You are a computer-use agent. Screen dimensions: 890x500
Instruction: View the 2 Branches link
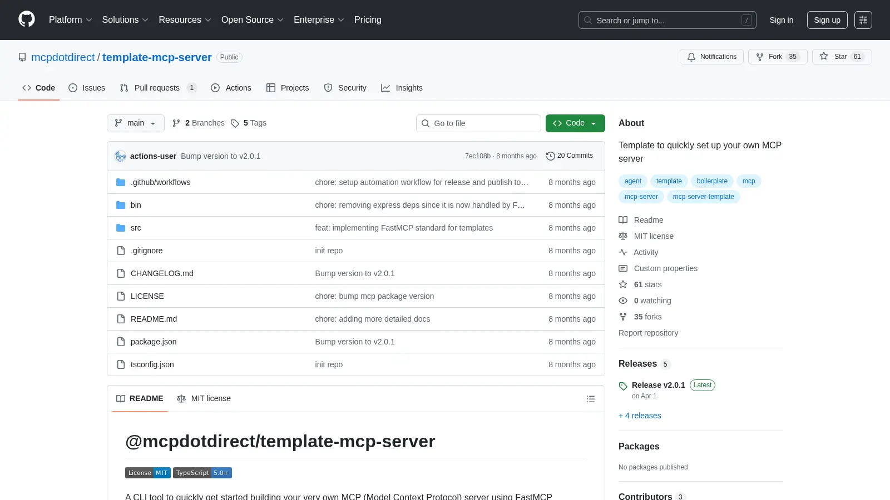[x=199, y=123]
